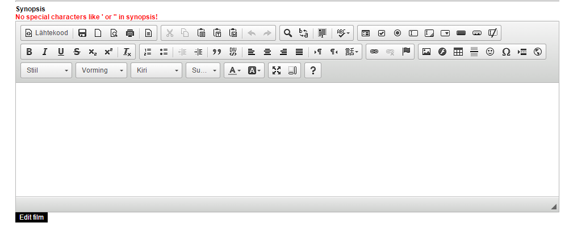
Task: Click the Remove format icon
Action: (127, 52)
